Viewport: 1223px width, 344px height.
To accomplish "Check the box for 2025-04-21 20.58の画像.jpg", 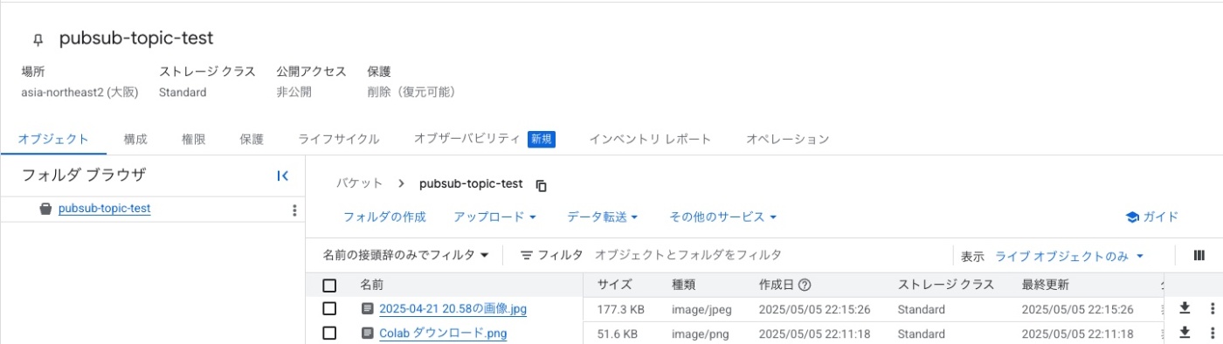I will (329, 308).
